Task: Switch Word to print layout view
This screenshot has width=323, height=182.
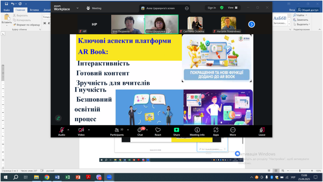Action: coord(276,171)
